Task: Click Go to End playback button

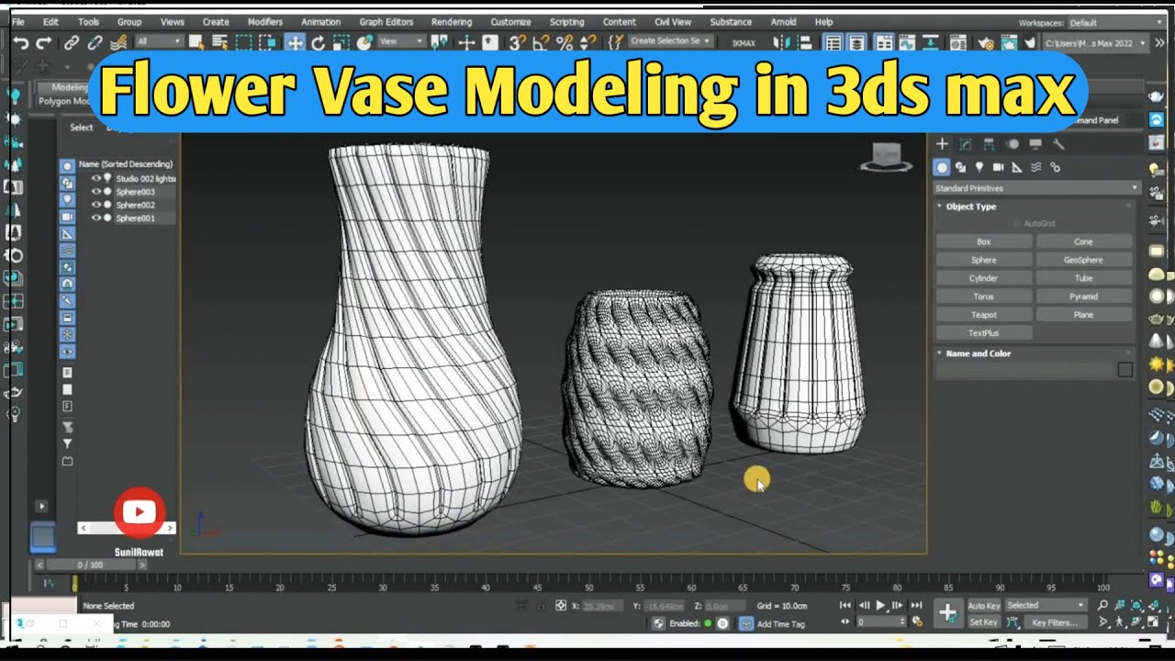Action: point(915,605)
